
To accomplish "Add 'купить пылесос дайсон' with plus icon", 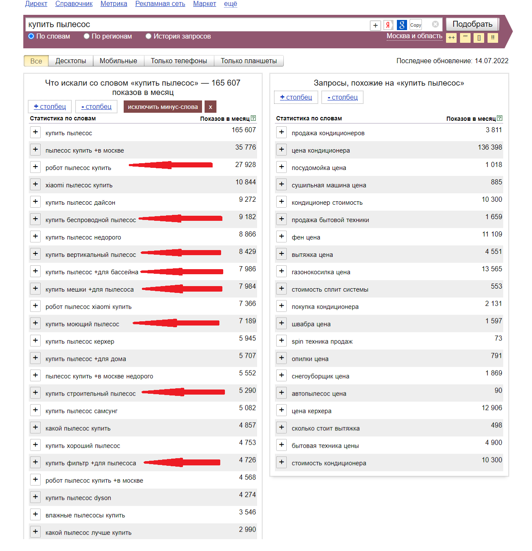I will coord(36,202).
